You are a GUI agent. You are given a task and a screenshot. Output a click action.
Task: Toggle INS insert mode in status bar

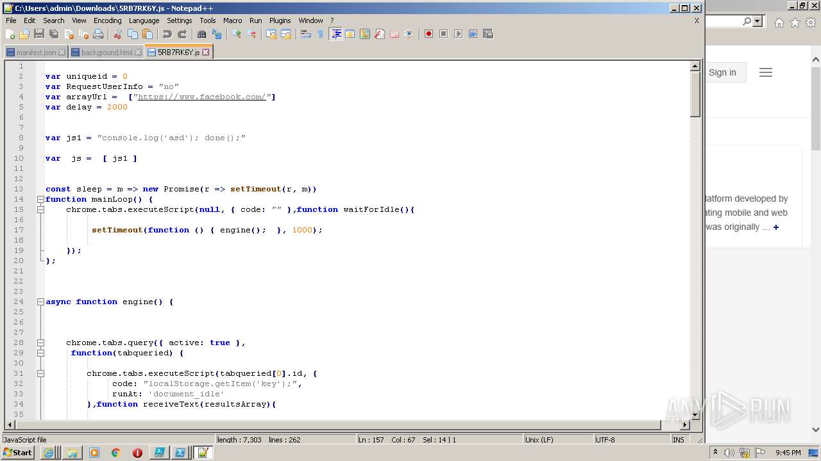coord(679,440)
